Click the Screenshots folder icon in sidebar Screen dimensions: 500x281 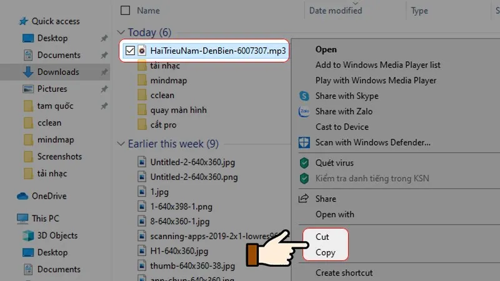coord(28,157)
